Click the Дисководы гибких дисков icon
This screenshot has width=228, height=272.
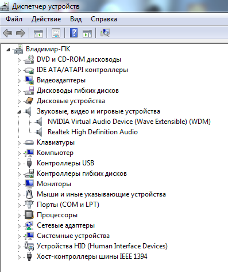click(x=29, y=90)
